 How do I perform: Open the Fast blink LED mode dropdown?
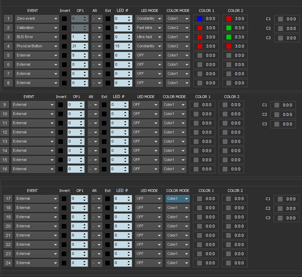click(149, 28)
